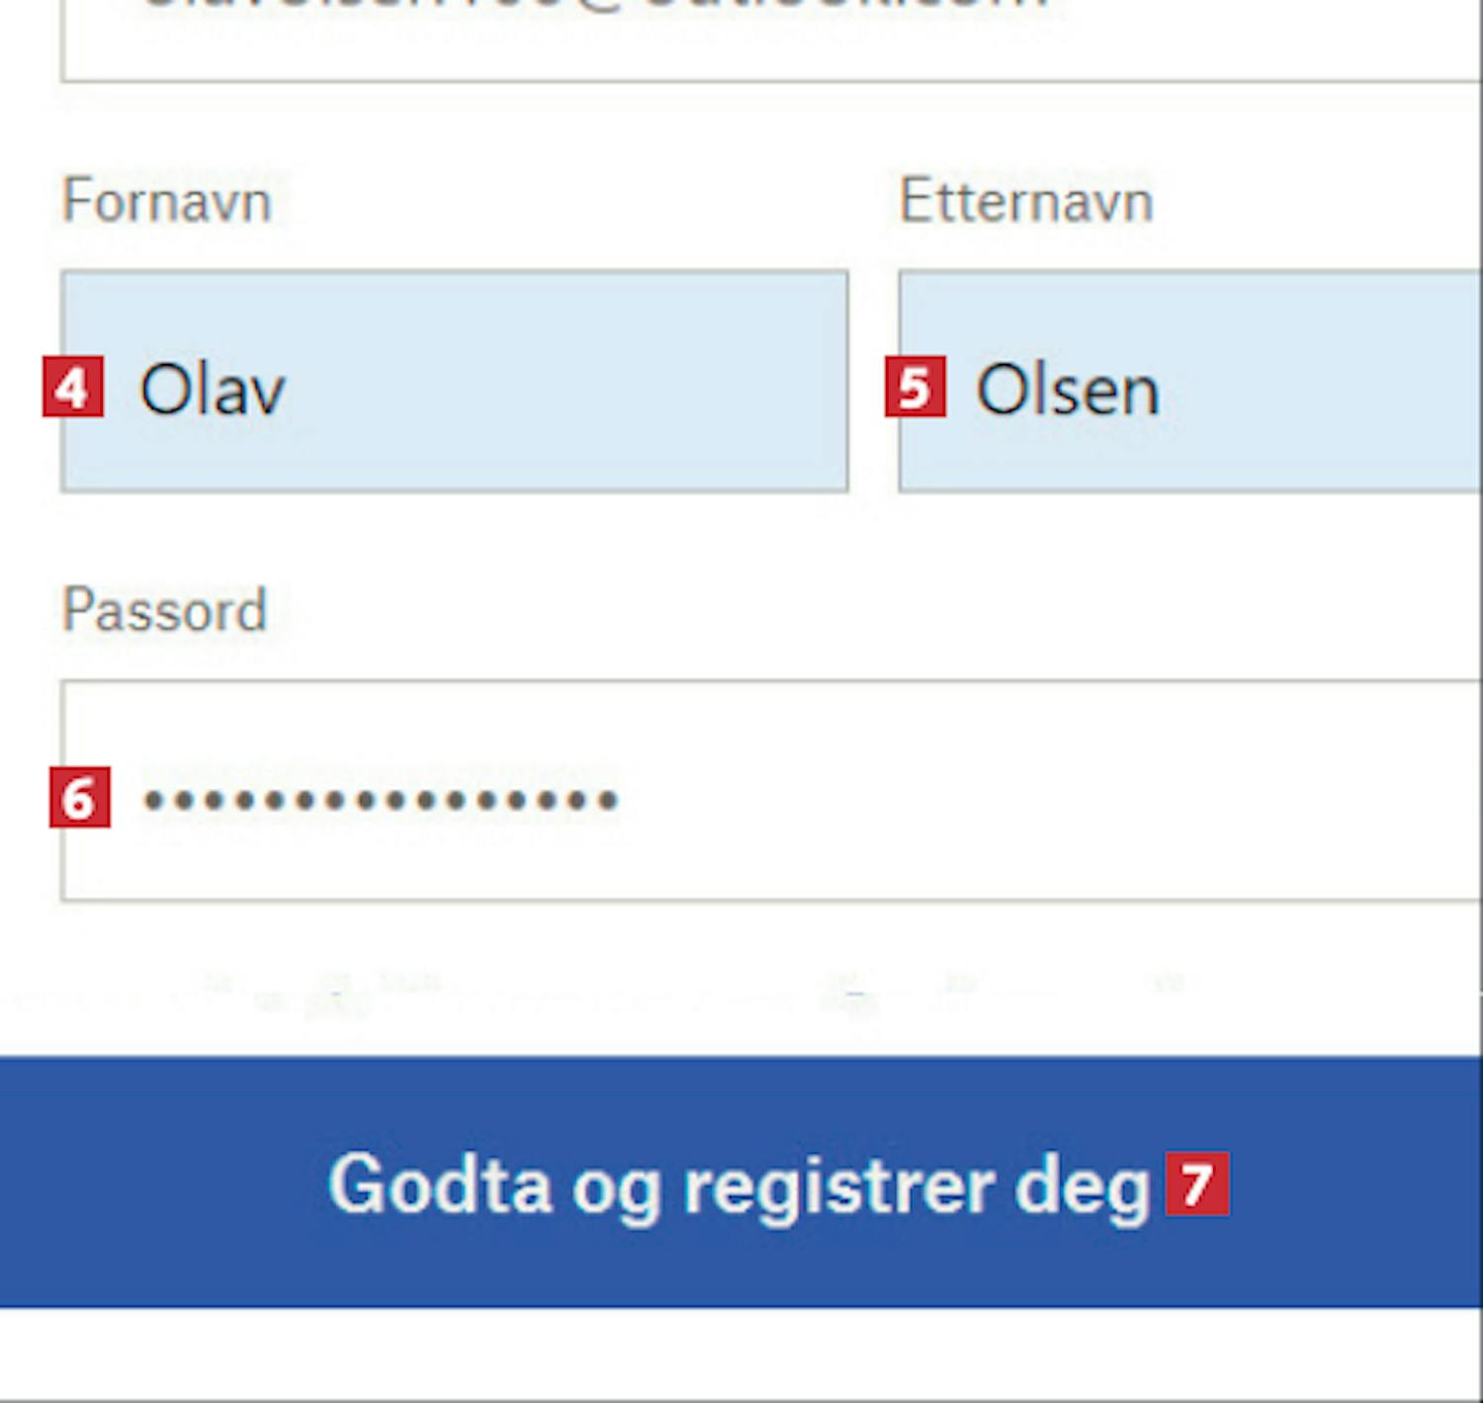Click the red number 5 badge
This screenshot has height=1403, width=1483.
(916, 388)
